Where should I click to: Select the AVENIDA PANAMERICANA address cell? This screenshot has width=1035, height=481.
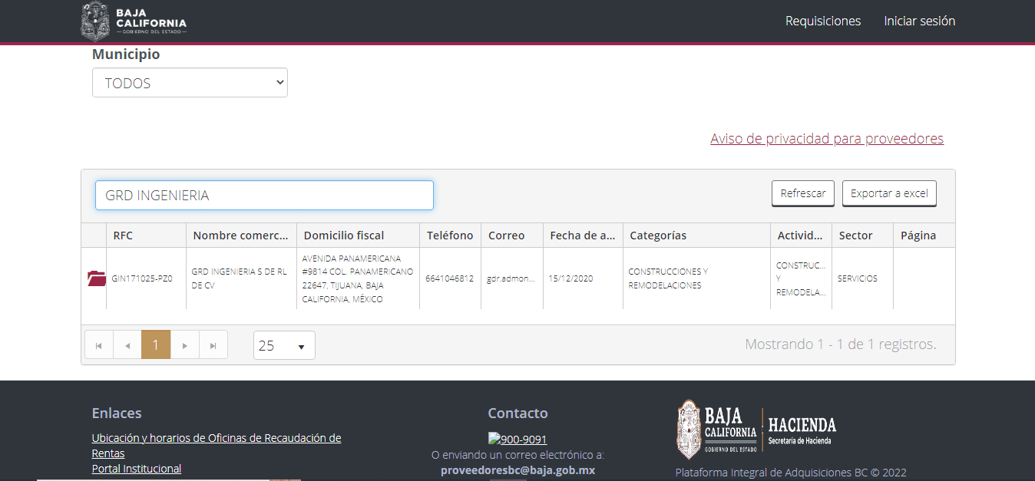(358, 278)
